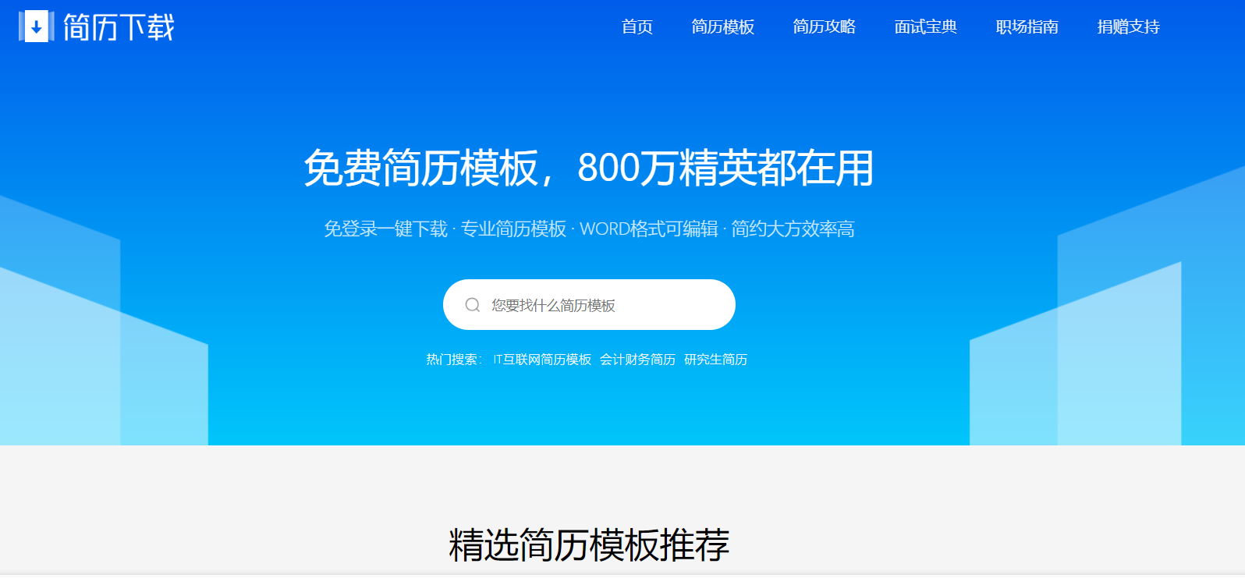This screenshot has height=578, width=1245.
Task: Click the download arrow logo icon
Action: (x=36, y=27)
